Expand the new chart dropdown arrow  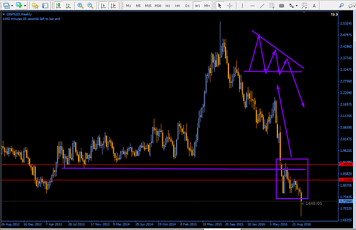[x=12, y=6]
